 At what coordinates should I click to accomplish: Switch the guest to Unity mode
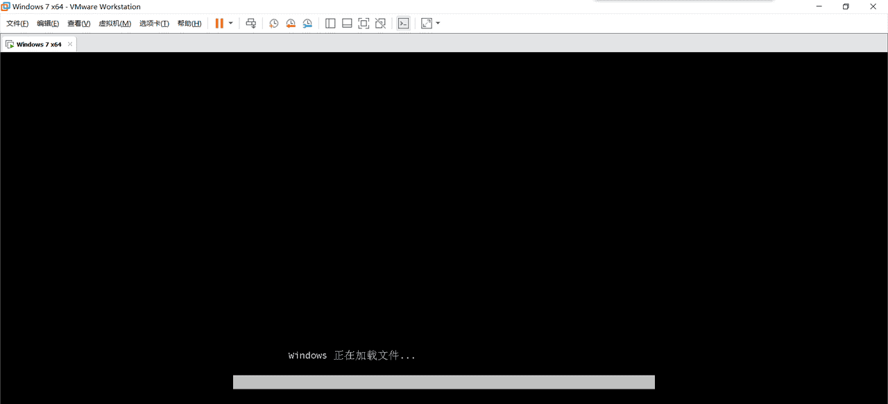(x=380, y=23)
